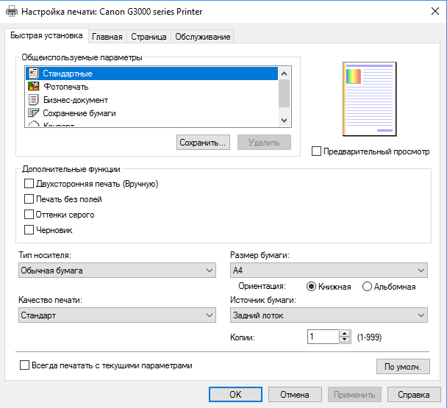Switch to the Главная tab
The width and height of the screenshot is (447, 408).
[x=107, y=37]
